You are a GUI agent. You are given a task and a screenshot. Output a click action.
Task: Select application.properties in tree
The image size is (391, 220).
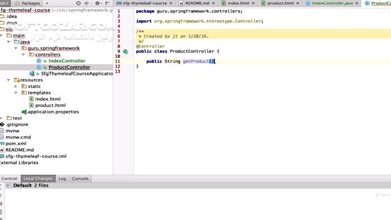coord(53,112)
